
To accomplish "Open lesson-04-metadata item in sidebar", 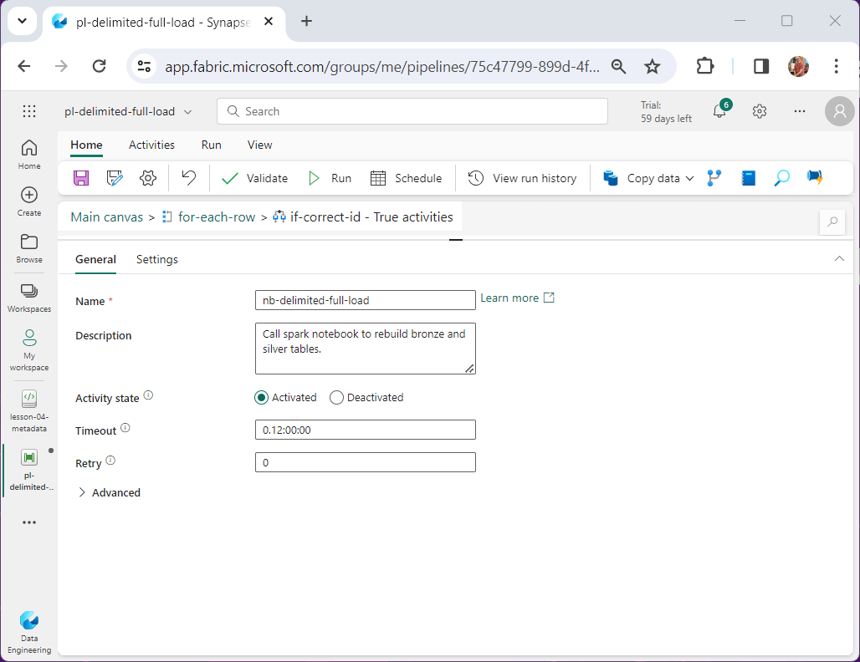I will click(29, 411).
